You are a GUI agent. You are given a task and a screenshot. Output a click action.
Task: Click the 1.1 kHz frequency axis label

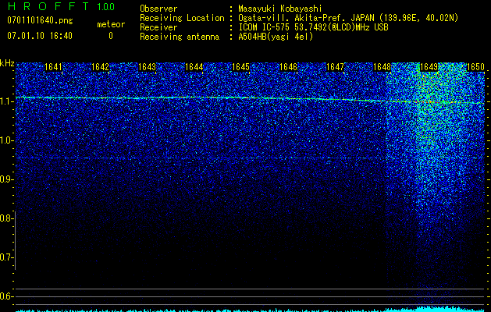pyautogui.click(x=6, y=102)
